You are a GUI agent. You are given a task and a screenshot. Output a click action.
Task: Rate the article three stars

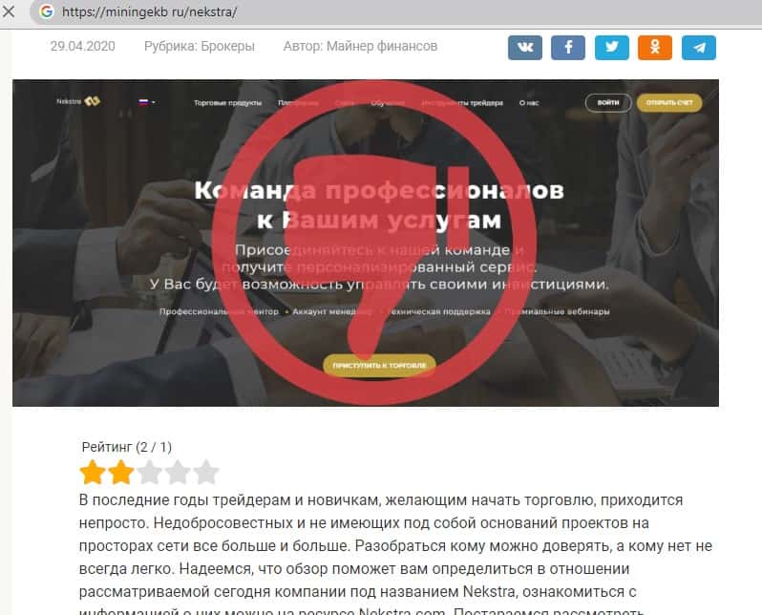pos(149,472)
